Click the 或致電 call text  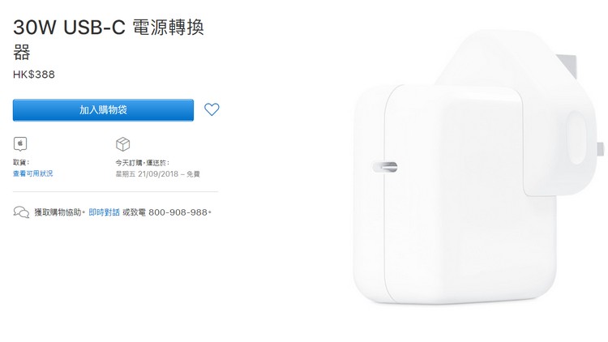(134, 212)
